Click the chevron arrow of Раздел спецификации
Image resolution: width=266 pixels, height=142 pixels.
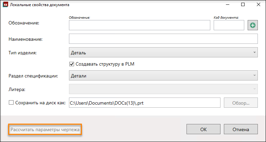254,75
